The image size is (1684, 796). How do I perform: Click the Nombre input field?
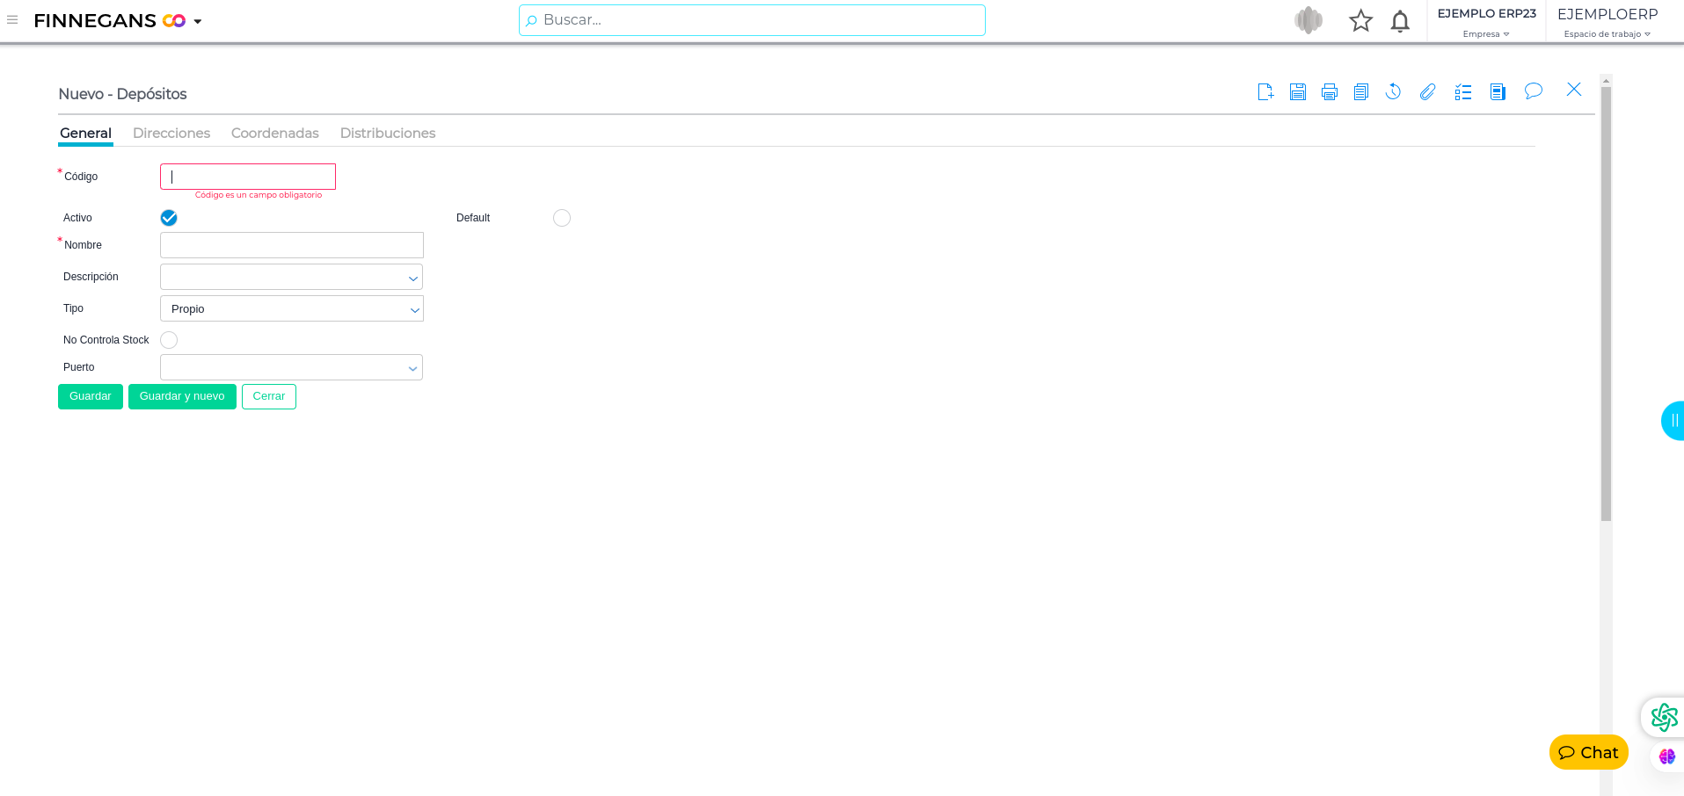coord(292,245)
